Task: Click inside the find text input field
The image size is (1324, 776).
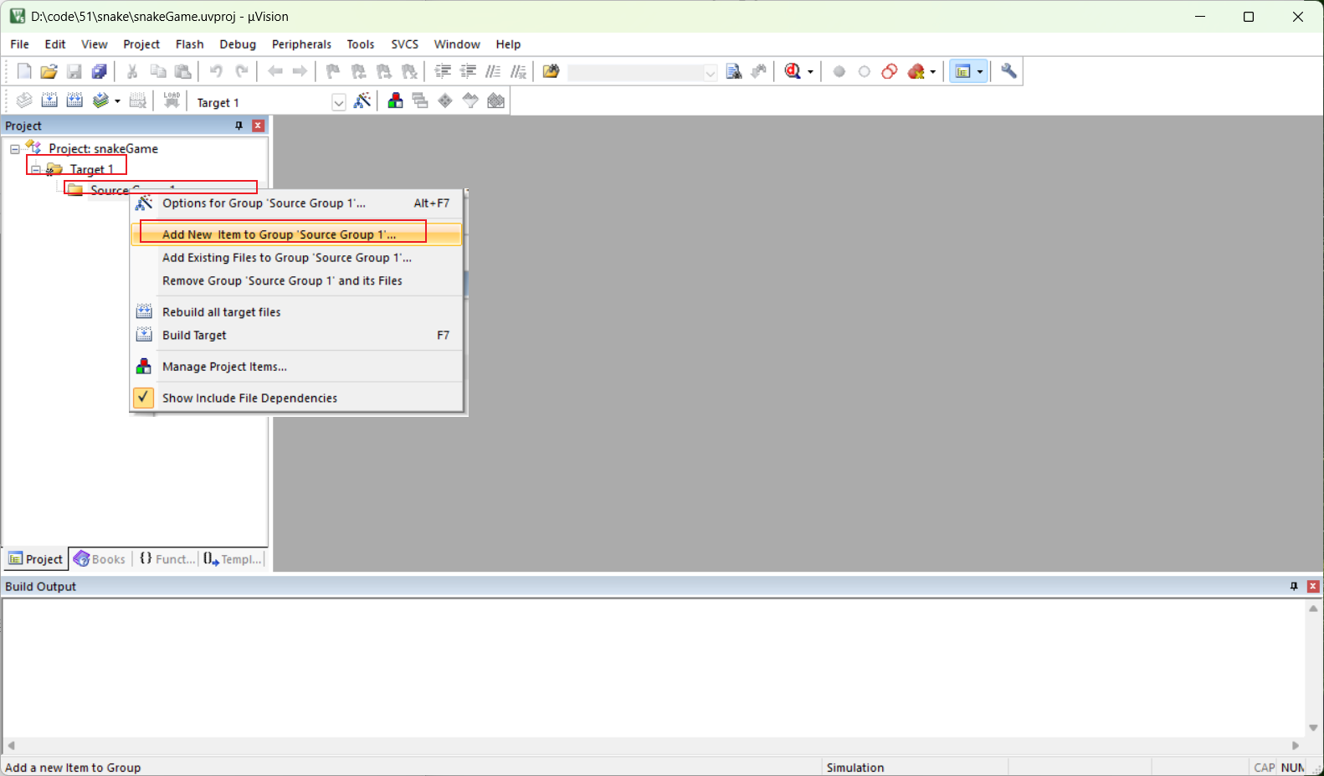Action: 635,73
